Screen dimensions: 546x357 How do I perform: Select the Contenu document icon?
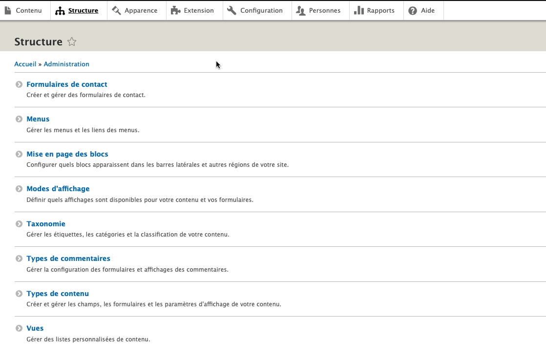[7, 10]
